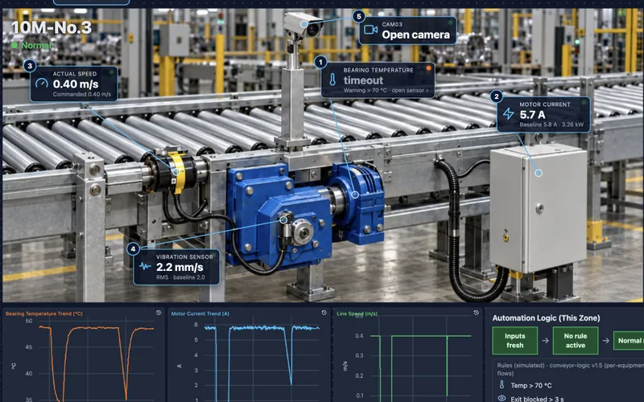Open the Actual Speed 0.40 m/s card
644x402 pixels.
tap(74, 84)
